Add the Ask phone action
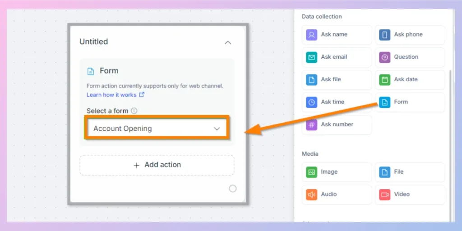This screenshot has height=231, width=462. point(410,35)
